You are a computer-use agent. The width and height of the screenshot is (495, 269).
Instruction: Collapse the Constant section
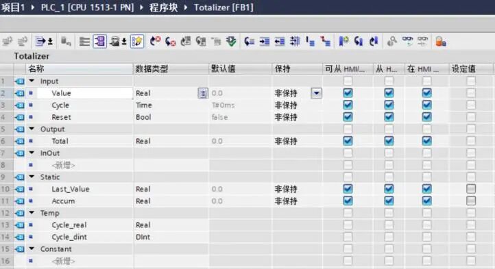[32, 249]
